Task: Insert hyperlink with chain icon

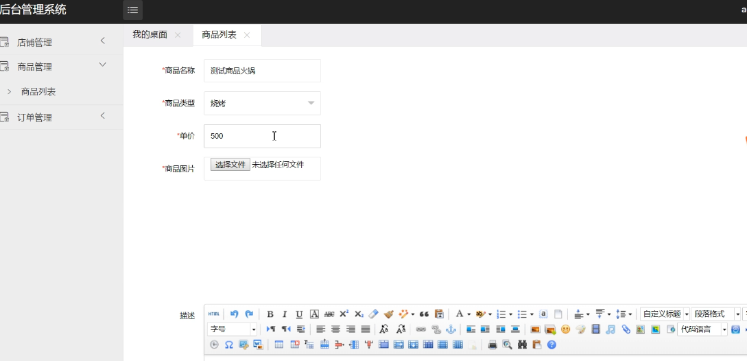Action: (x=420, y=329)
